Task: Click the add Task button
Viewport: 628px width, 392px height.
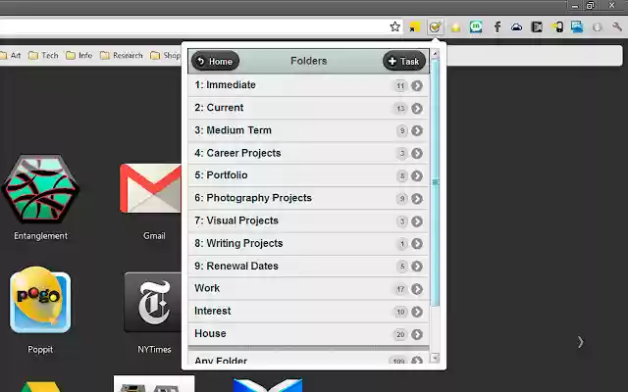Action: 404,61
